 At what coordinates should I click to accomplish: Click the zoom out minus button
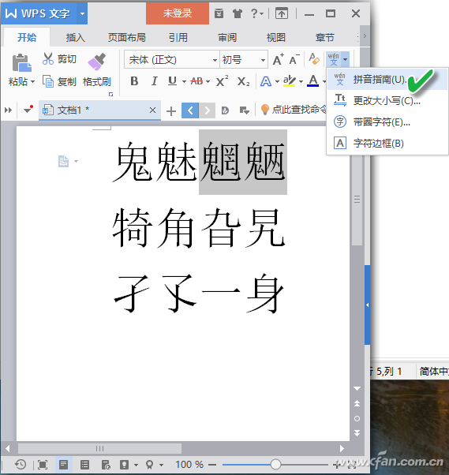coord(212,465)
